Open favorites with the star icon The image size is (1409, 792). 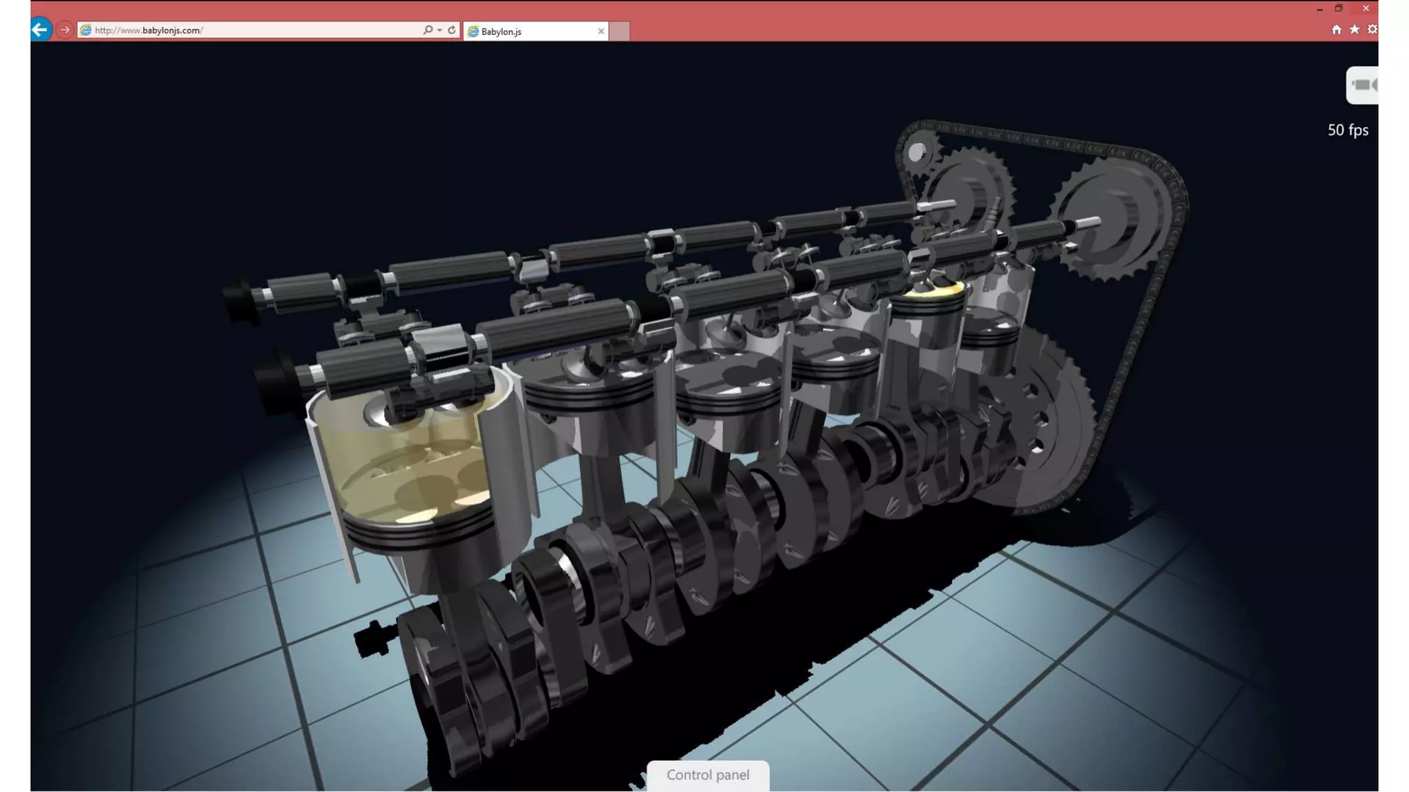tap(1354, 30)
